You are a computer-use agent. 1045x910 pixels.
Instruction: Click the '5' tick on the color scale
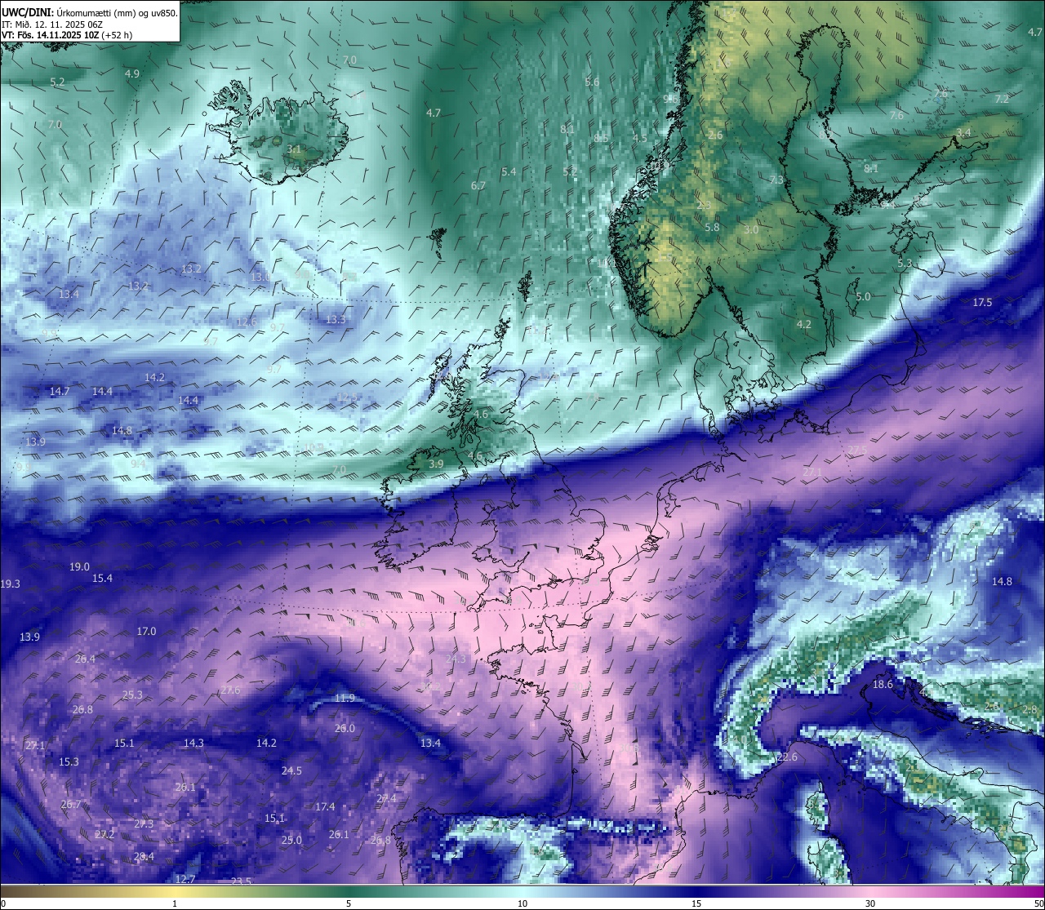(349, 903)
